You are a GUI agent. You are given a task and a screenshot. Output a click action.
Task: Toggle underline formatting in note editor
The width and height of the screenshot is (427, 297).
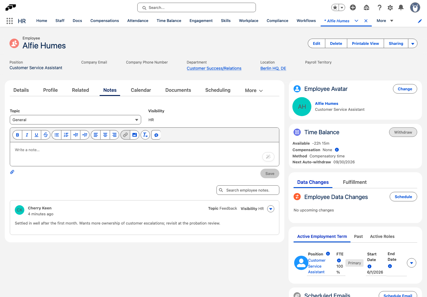click(36, 135)
